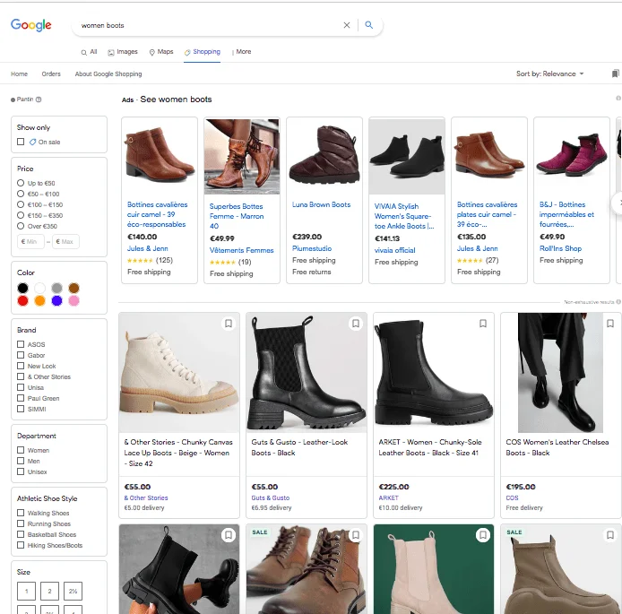Click the non-exhaustive results info icon
Screen dimensions: 622x614
pos(618,302)
